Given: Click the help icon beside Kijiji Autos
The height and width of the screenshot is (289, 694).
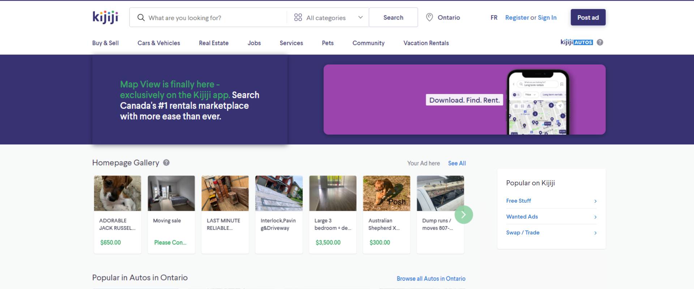Looking at the screenshot, I should point(600,42).
